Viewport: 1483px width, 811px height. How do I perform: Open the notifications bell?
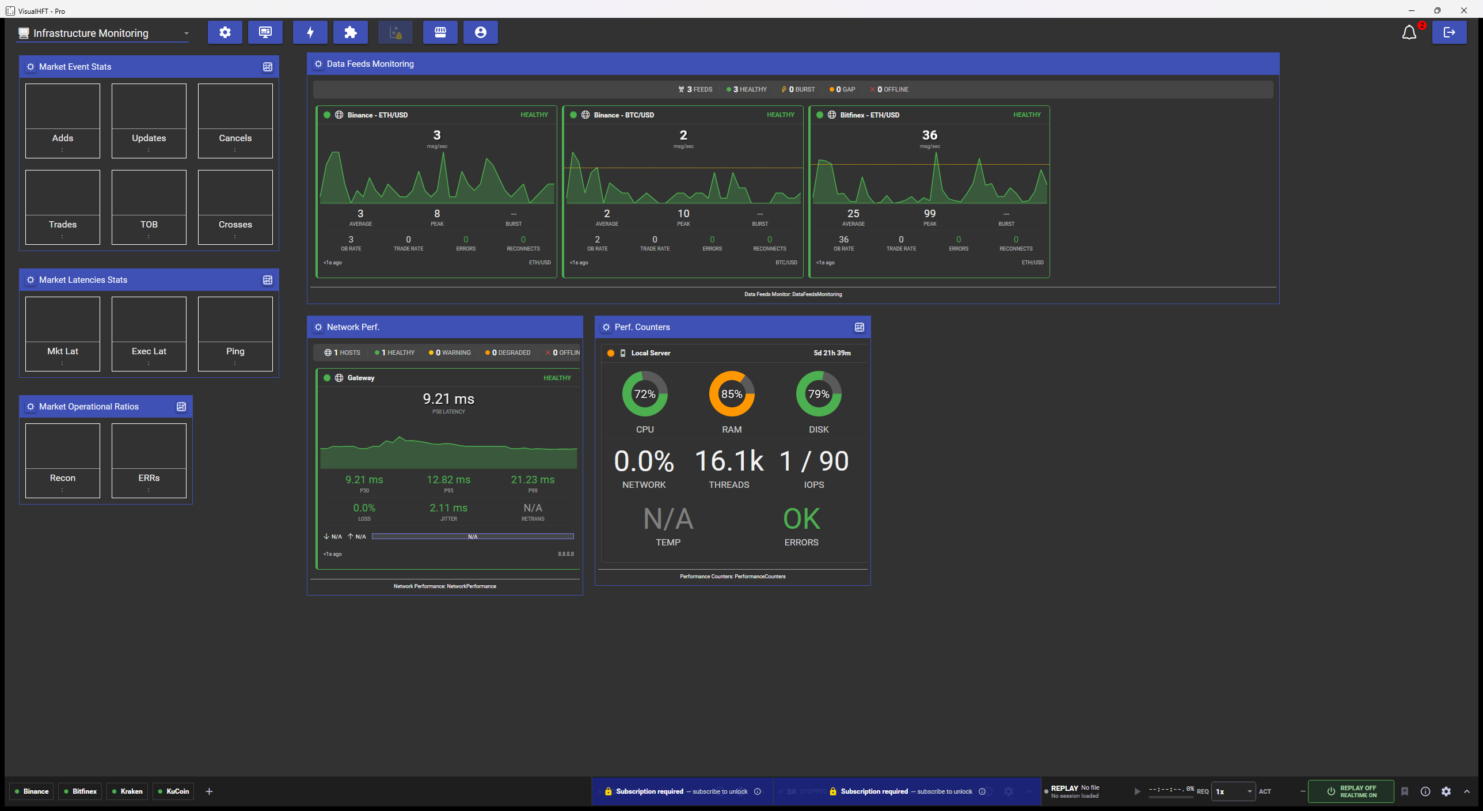[x=1409, y=33]
